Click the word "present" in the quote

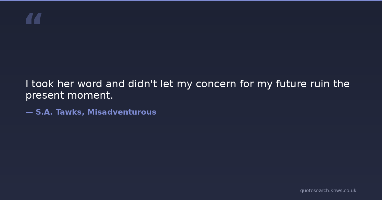tap(45, 96)
